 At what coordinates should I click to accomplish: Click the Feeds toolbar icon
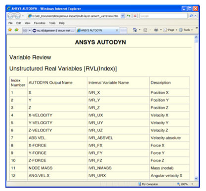click(145, 30)
